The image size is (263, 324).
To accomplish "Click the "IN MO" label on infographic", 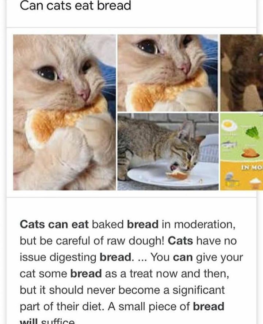I will (x=252, y=167).
